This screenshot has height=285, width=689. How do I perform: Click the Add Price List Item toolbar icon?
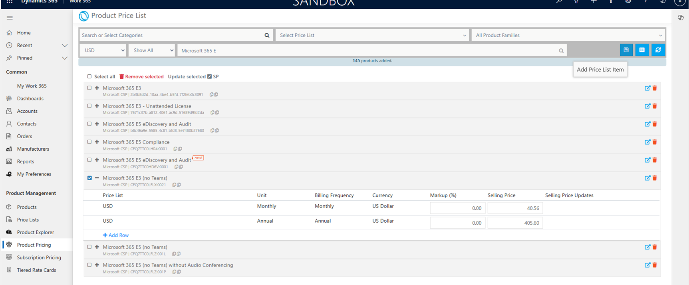(x=626, y=50)
